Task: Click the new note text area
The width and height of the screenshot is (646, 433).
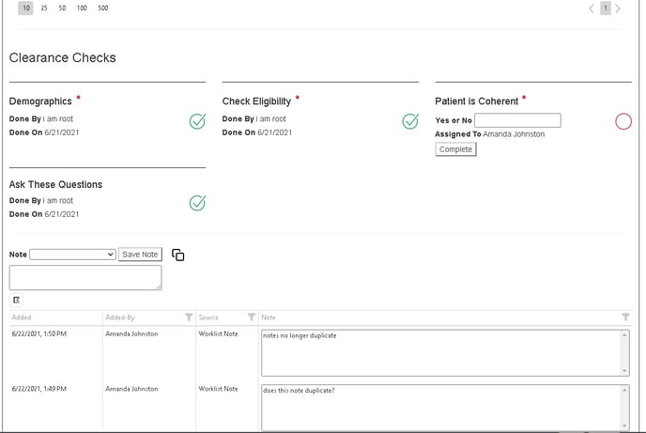Action: pos(85,277)
